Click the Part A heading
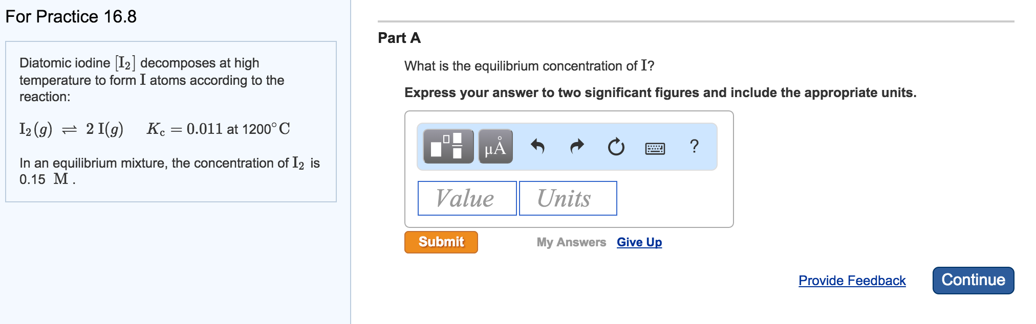Screen dimensions: 1036x324 coord(399,38)
